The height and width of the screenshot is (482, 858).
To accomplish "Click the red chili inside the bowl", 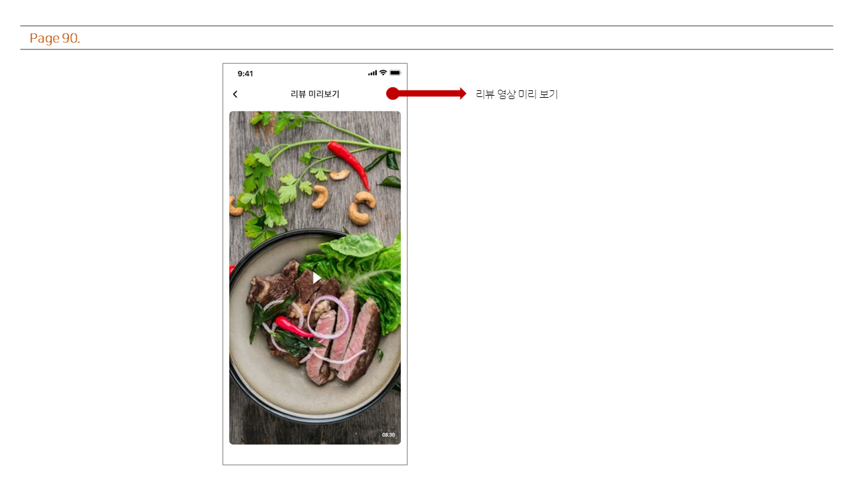I will 294,326.
